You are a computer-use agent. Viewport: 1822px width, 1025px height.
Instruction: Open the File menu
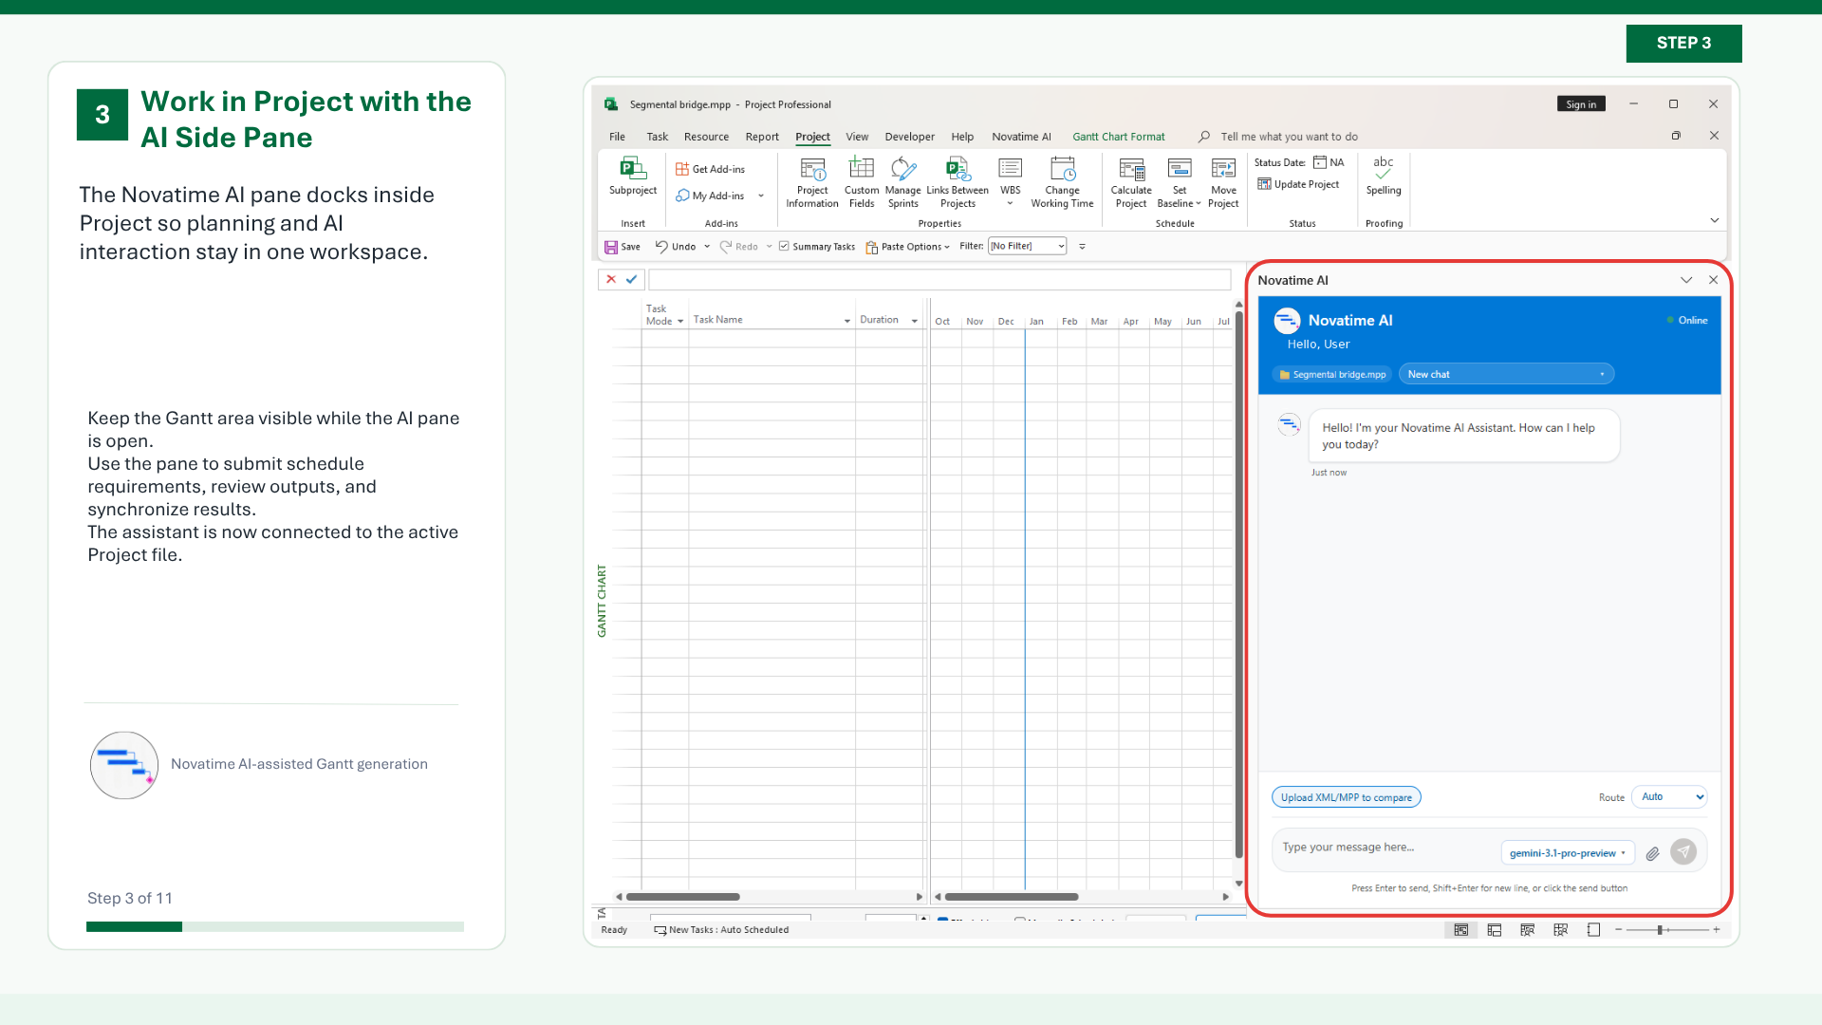617,137
